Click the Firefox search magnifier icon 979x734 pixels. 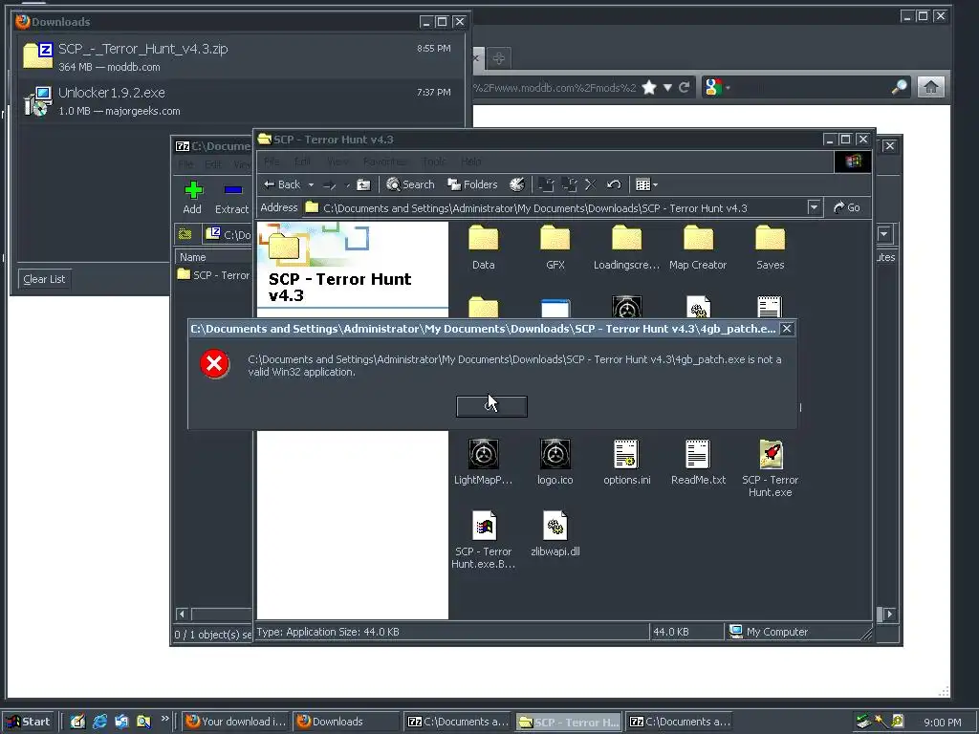899,87
